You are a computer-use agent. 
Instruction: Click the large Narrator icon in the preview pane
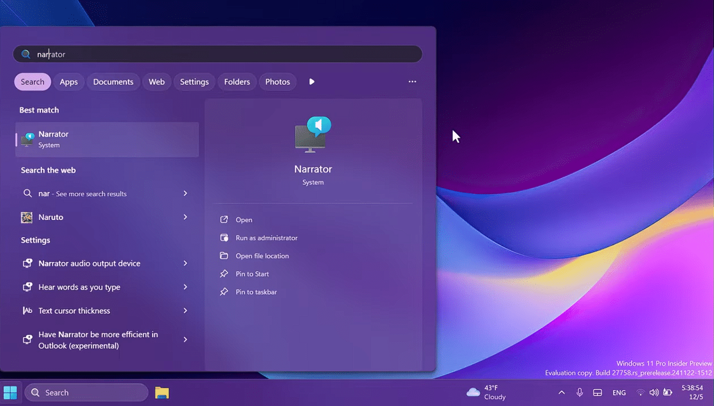pos(313,134)
